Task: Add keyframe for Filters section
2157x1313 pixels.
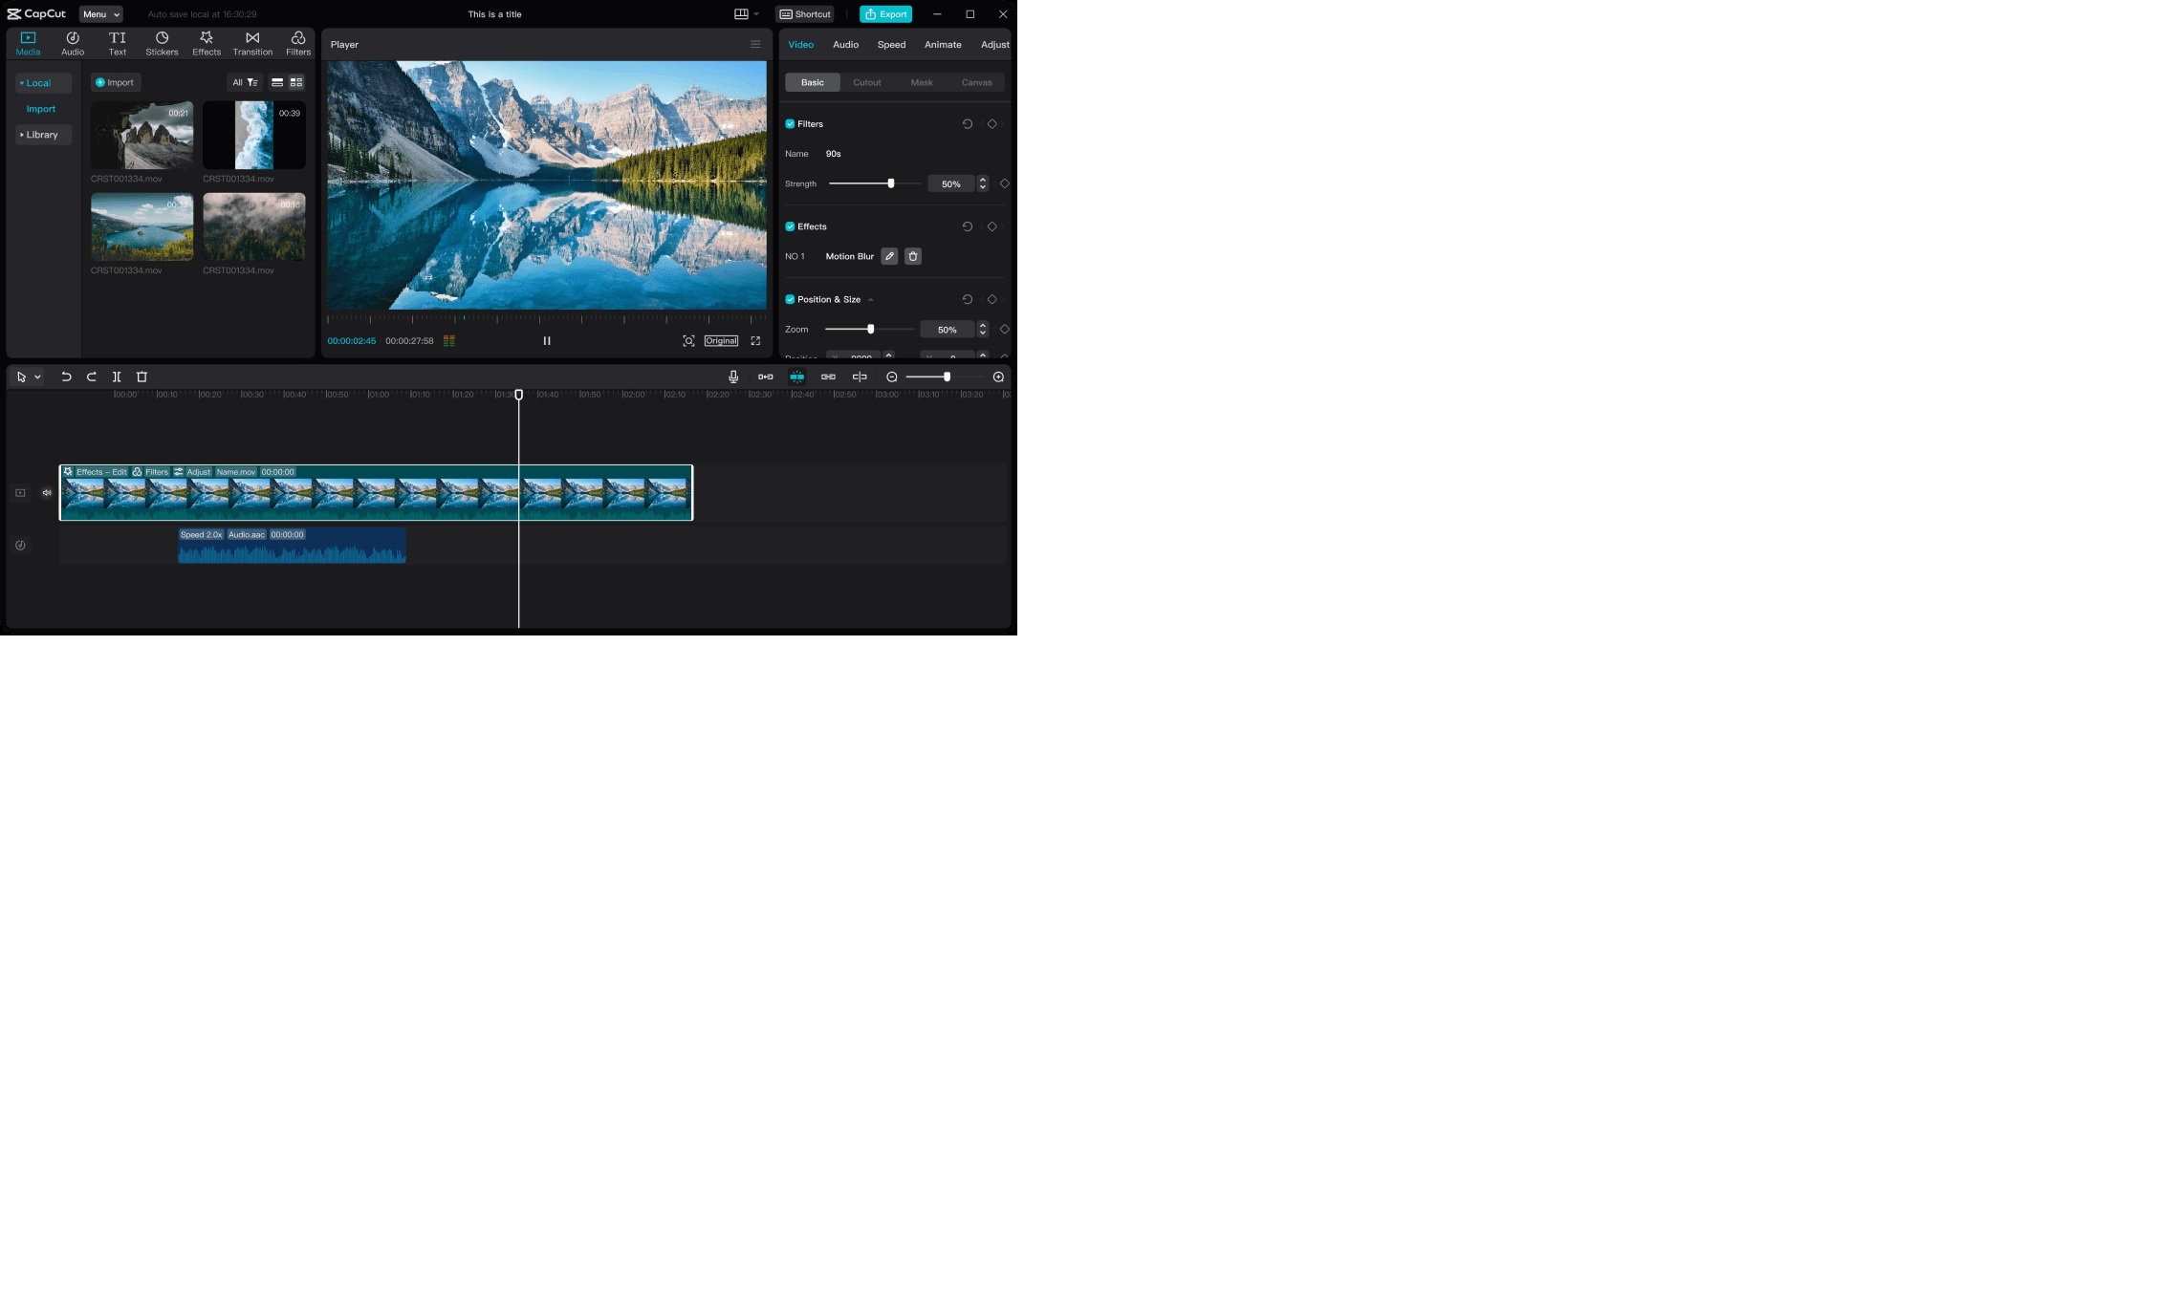Action: (992, 124)
